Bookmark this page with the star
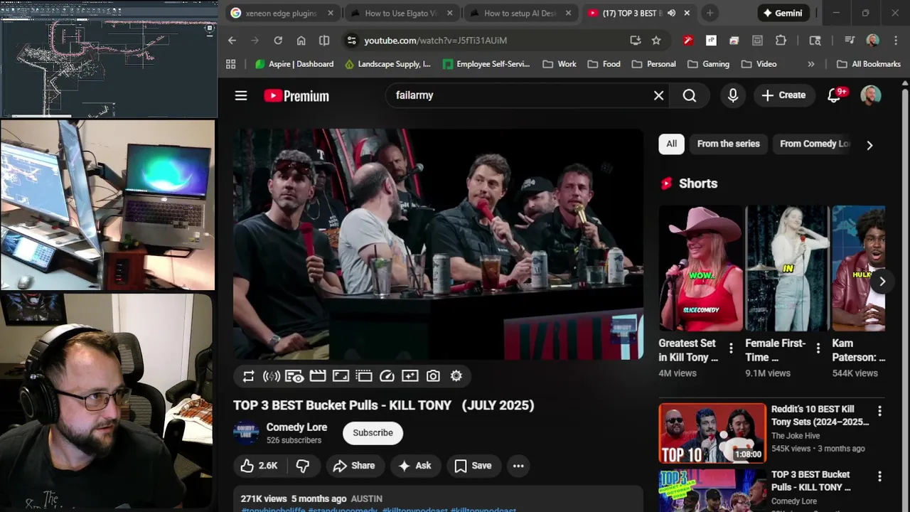The height and width of the screenshot is (512, 910). pos(656,41)
